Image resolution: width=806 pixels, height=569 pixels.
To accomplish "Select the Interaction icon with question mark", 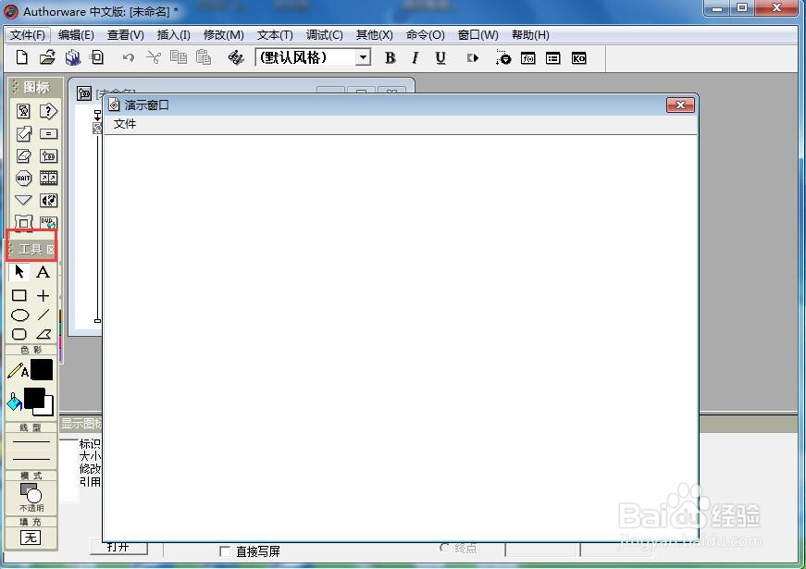I will click(x=48, y=110).
